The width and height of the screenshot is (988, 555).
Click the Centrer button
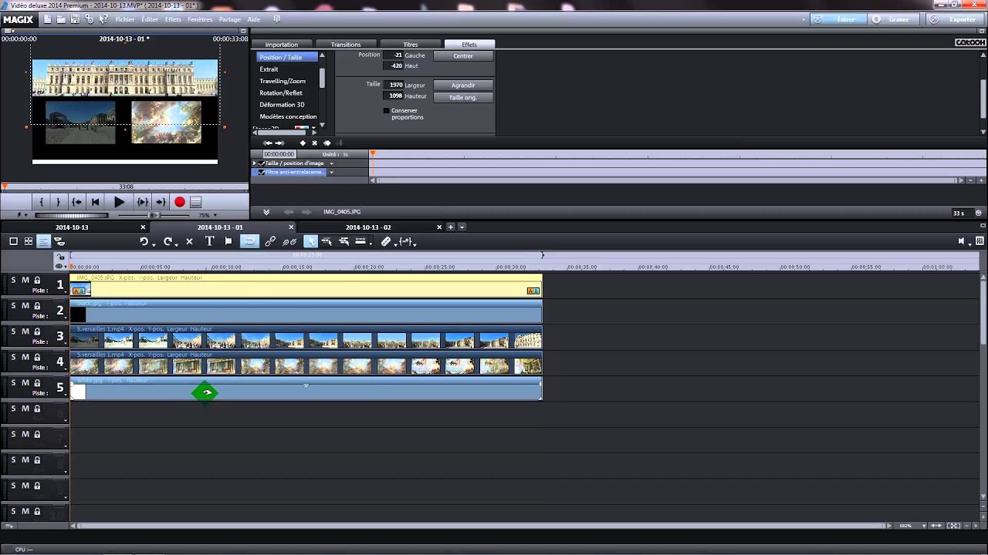point(463,55)
